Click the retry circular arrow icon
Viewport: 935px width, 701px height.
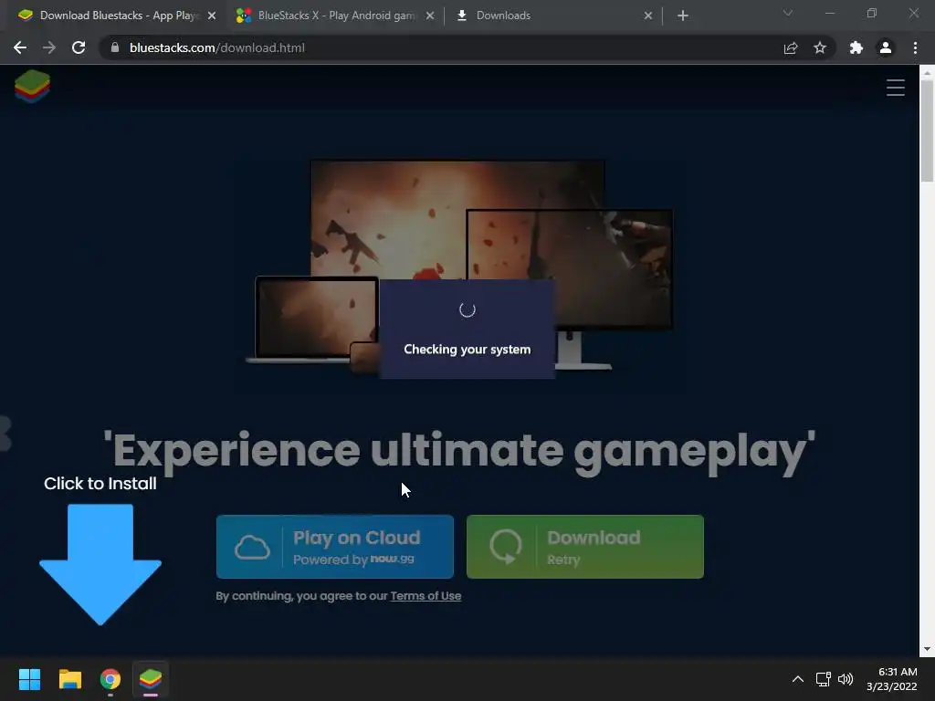click(x=506, y=547)
